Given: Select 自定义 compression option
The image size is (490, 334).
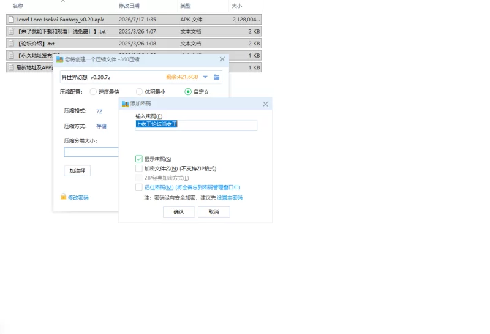Looking at the screenshot, I should tap(188, 92).
